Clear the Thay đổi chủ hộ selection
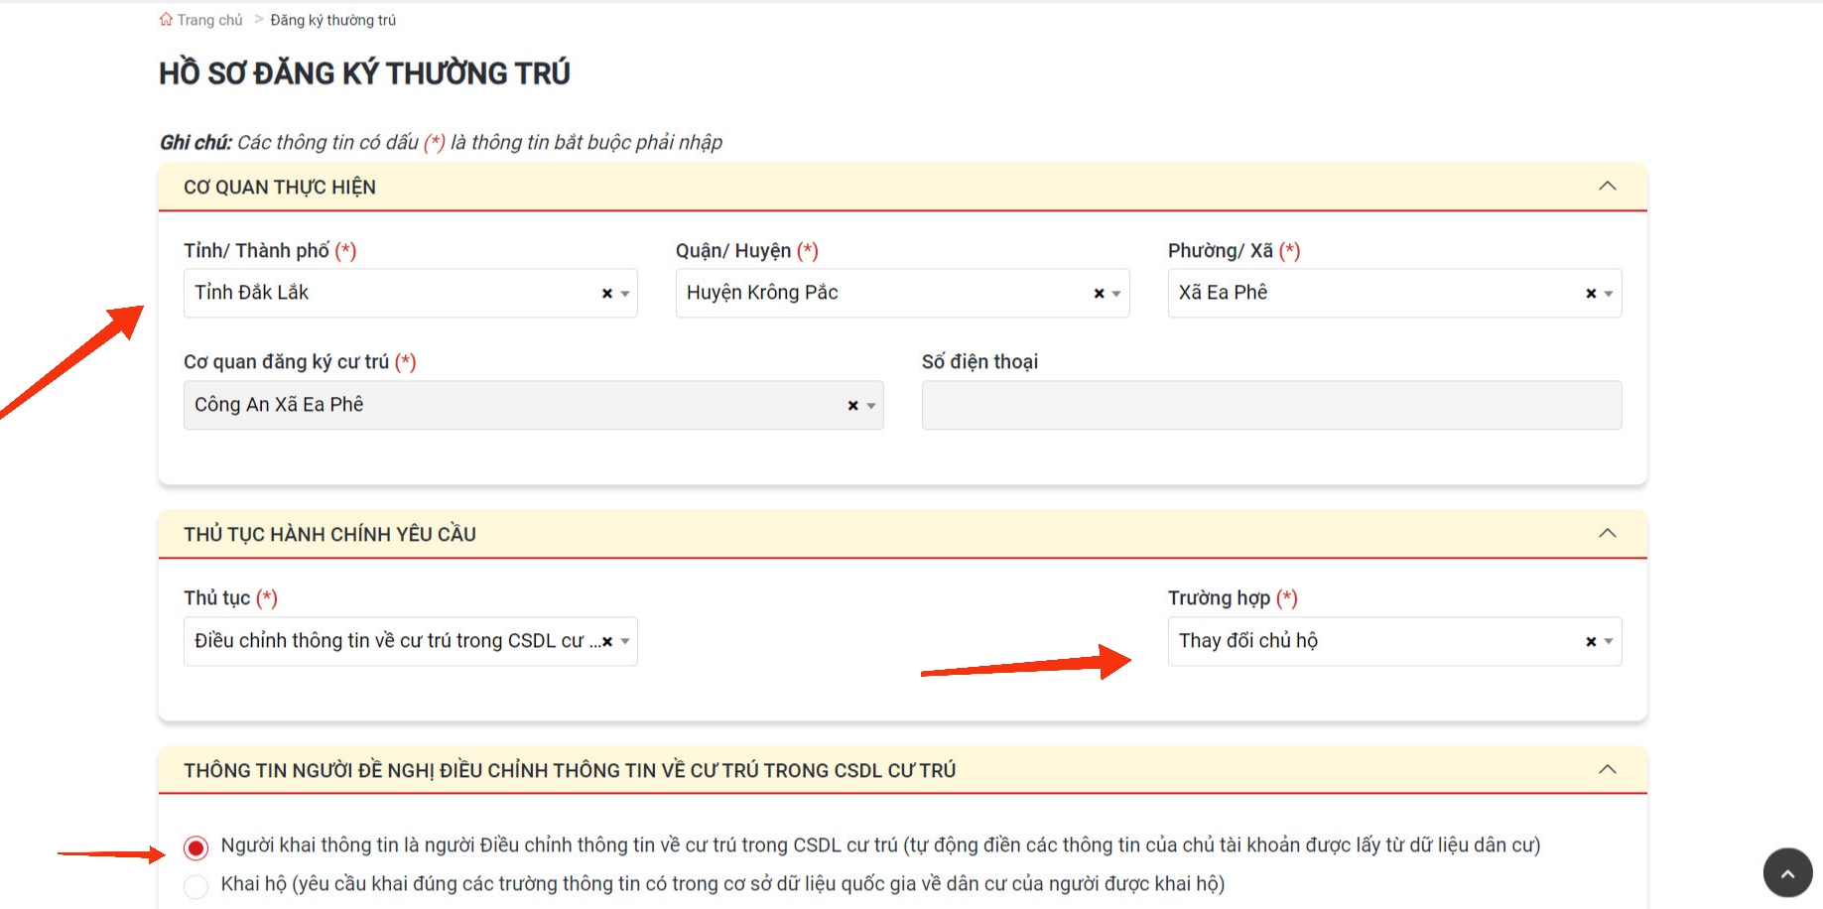Viewport: 1823px width, 909px height. pos(1591,642)
